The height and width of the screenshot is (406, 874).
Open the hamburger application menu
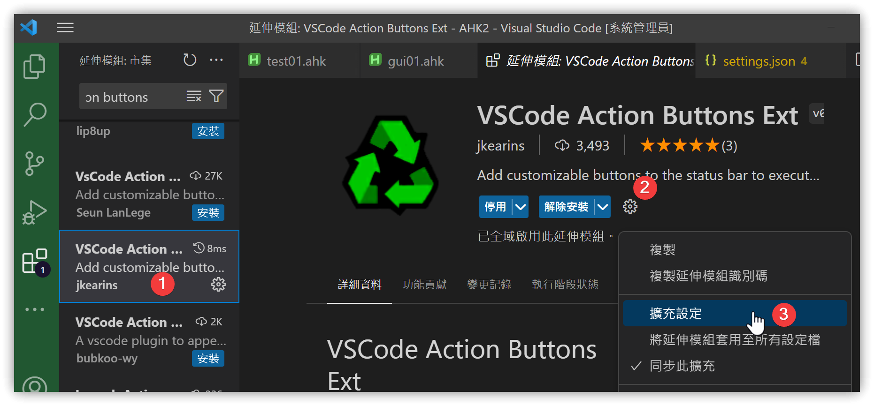pos(65,28)
